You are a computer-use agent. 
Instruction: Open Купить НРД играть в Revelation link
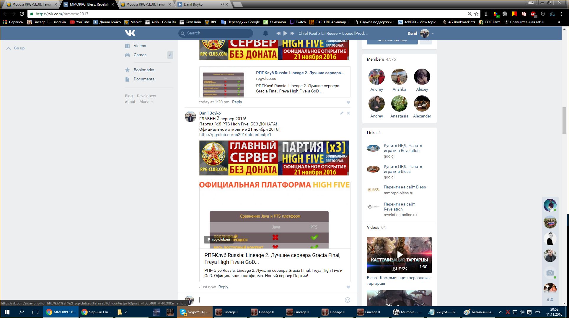(x=403, y=148)
